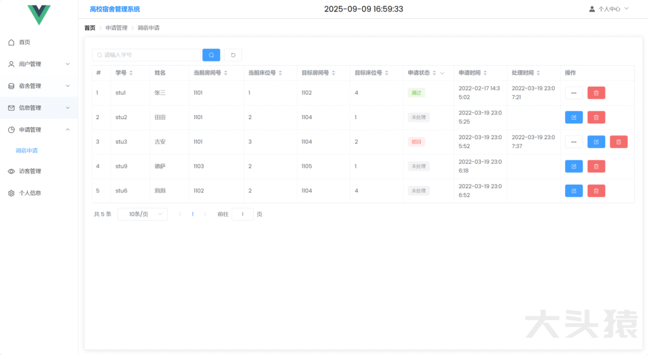Image resolution: width=648 pixels, height=355 pixels.
Task: Sort table by 目标房间号 column arrows
Action: 333,73
